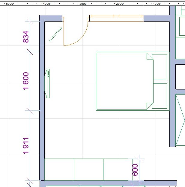The image size is (185, 187).
Task: Select the wall-mounted TV on left wall
Action: tap(47, 83)
